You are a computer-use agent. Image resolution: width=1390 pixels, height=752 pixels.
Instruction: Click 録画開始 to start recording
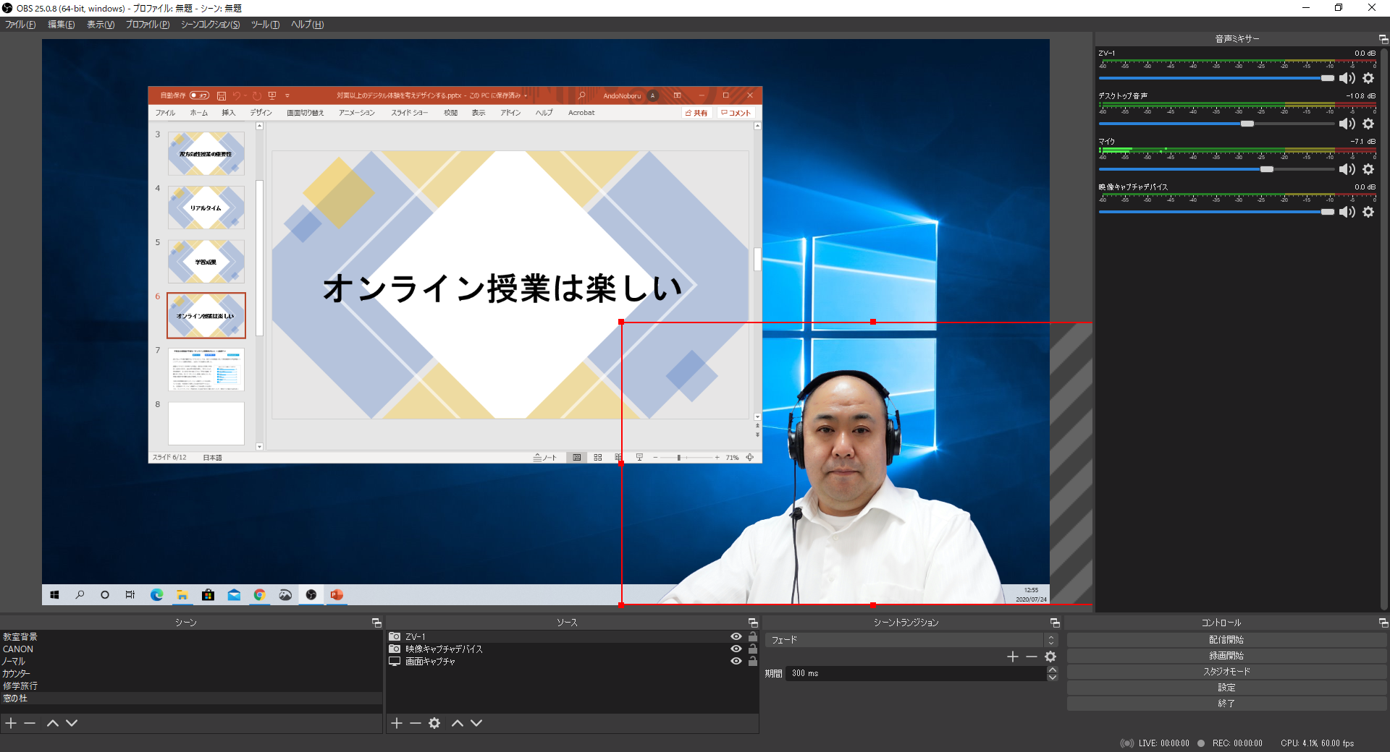click(1226, 656)
